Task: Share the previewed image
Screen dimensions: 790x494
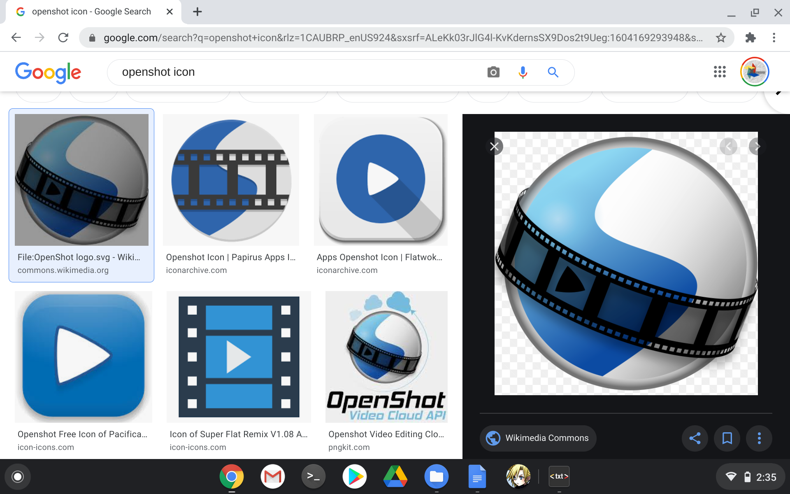Action: pyautogui.click(x=695, y=438)
